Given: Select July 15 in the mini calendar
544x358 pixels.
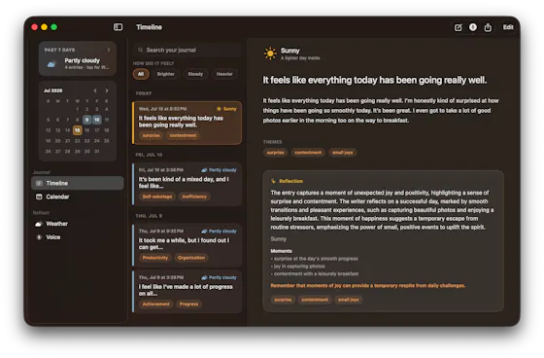Looking at the screenshot, I should [x=77, y=130].
